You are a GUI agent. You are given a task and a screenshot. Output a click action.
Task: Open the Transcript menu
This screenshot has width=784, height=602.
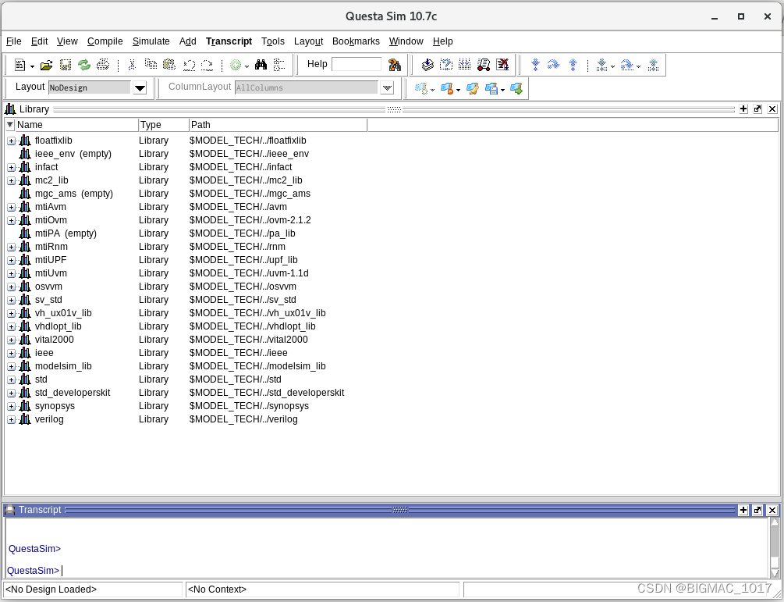229,41
